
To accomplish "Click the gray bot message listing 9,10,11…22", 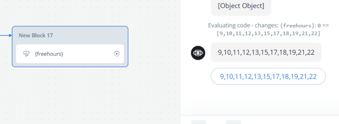I will 266,52.
